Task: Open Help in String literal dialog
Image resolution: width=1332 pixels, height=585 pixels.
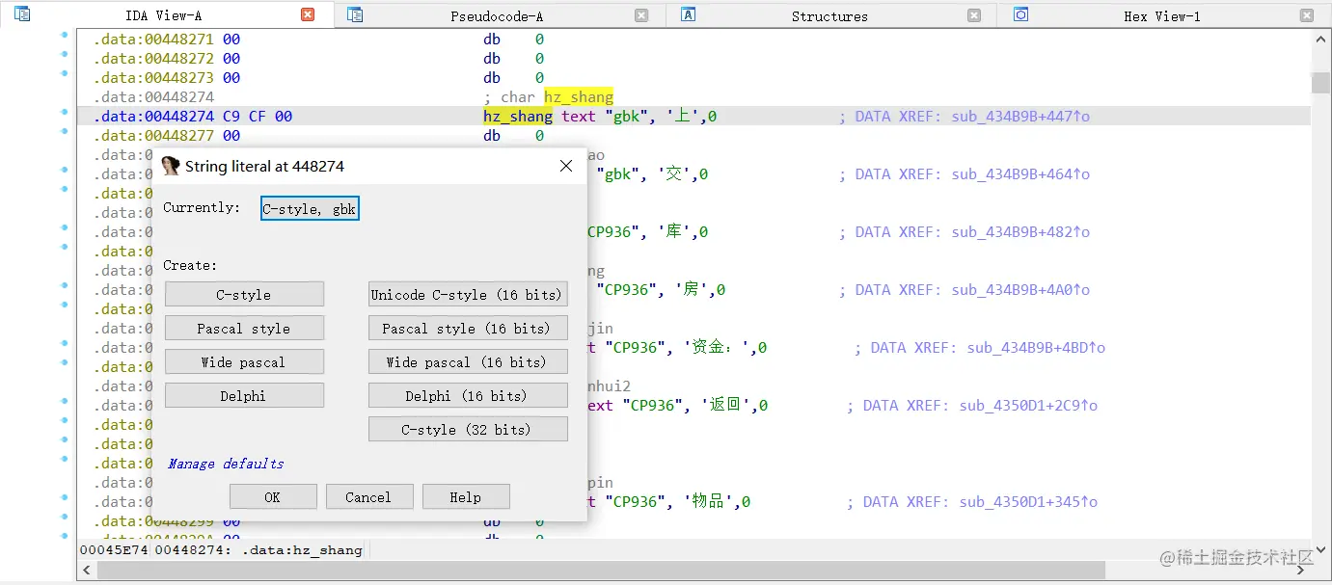Action: [466, 497]
